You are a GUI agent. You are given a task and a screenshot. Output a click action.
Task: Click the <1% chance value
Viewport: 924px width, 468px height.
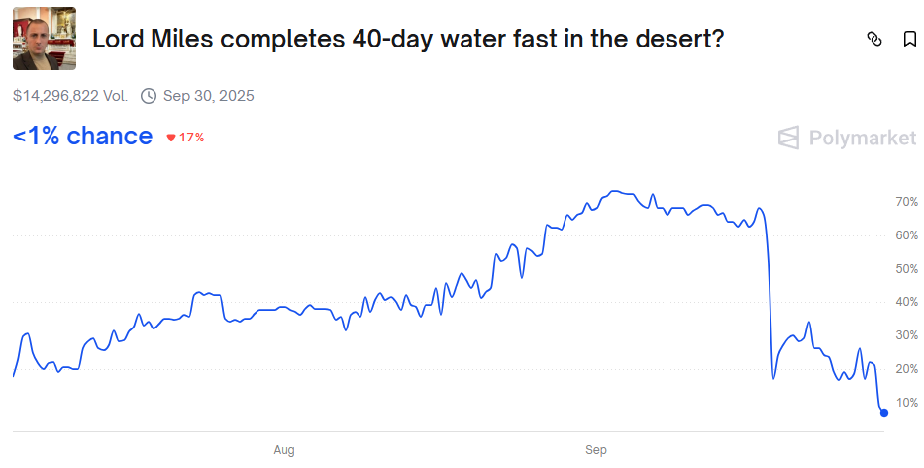[x=83, y=137]
